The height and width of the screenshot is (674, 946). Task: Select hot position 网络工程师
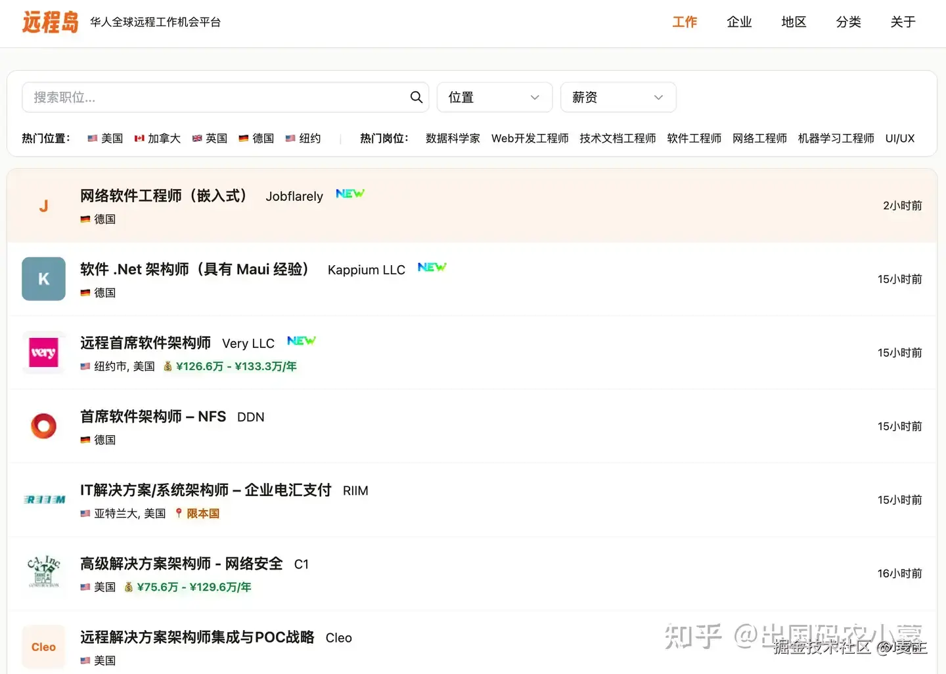[759, 138]
